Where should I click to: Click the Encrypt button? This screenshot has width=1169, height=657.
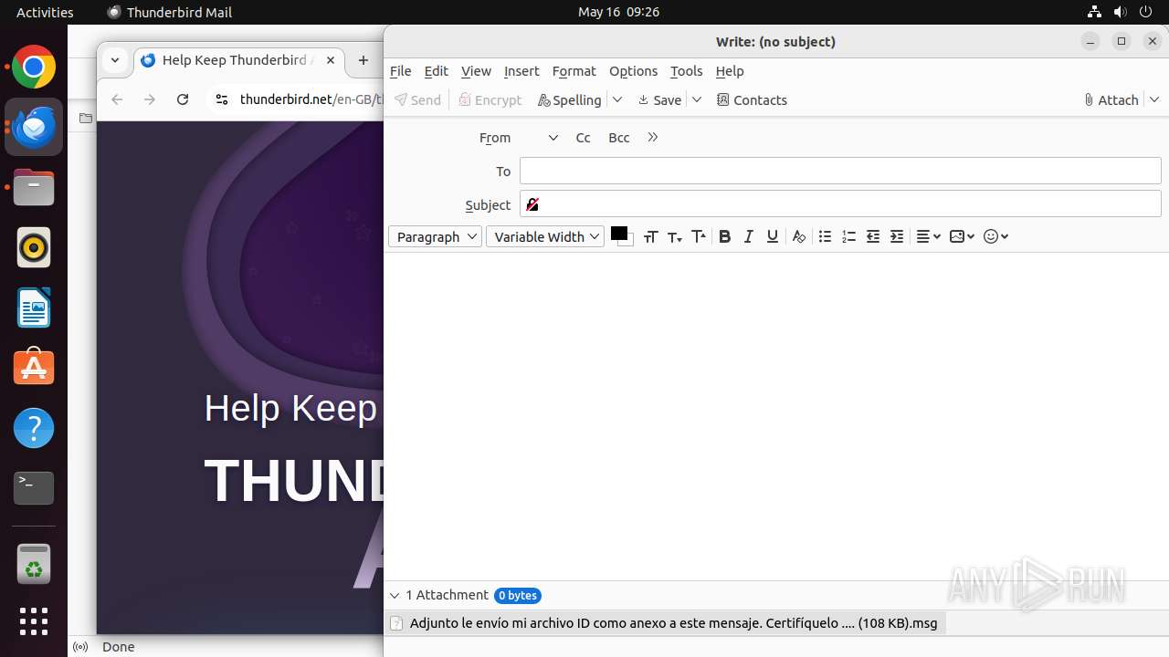click(x=490, y=99)
